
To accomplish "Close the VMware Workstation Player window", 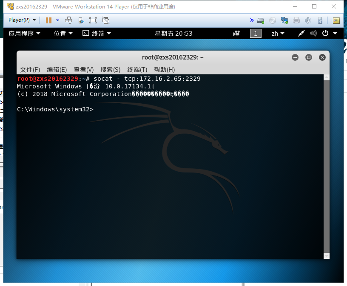I will click(334, 6).
